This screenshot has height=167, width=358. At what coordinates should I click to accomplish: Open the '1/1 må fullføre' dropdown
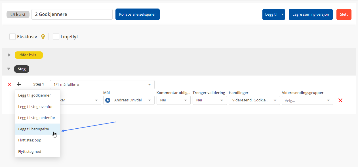click(102, 85)
